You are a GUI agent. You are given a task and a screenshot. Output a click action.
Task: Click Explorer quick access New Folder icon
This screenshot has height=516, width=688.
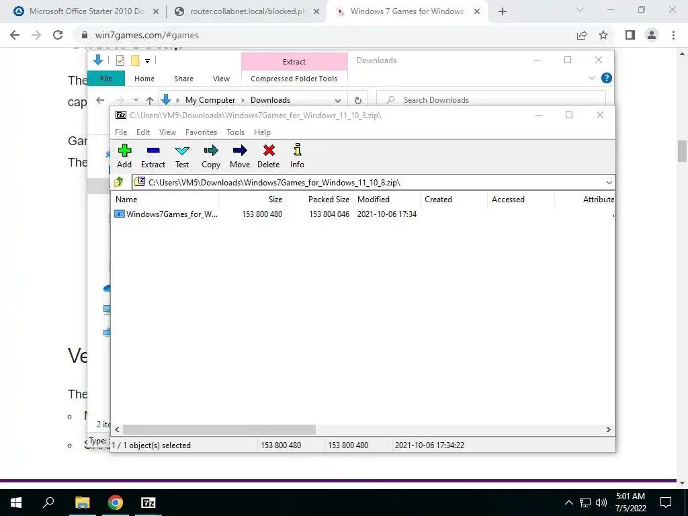pyautogui.click(x=135, y=60)
